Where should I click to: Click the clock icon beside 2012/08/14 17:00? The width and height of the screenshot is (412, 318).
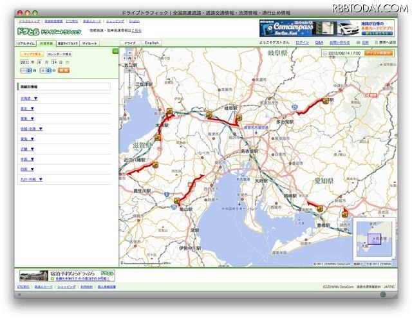[325, 53]
